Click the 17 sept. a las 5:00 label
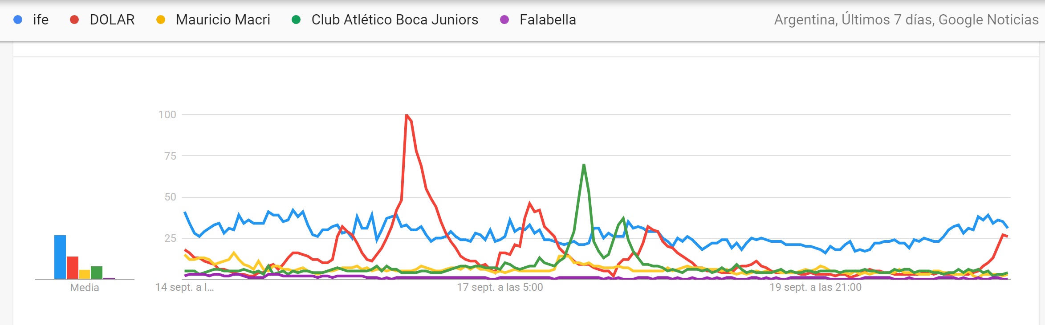Screen dimensions: 1045x325 (x=500, y=287)
